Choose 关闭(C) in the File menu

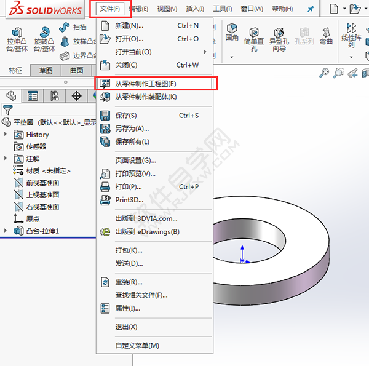click(154, 65)
